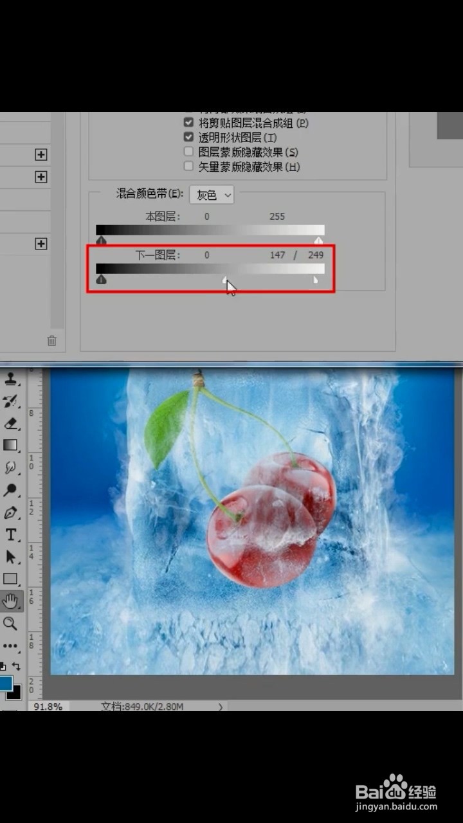Enable 矢量蒙版隐藏效果 checkbox

[x=188, y=167]
